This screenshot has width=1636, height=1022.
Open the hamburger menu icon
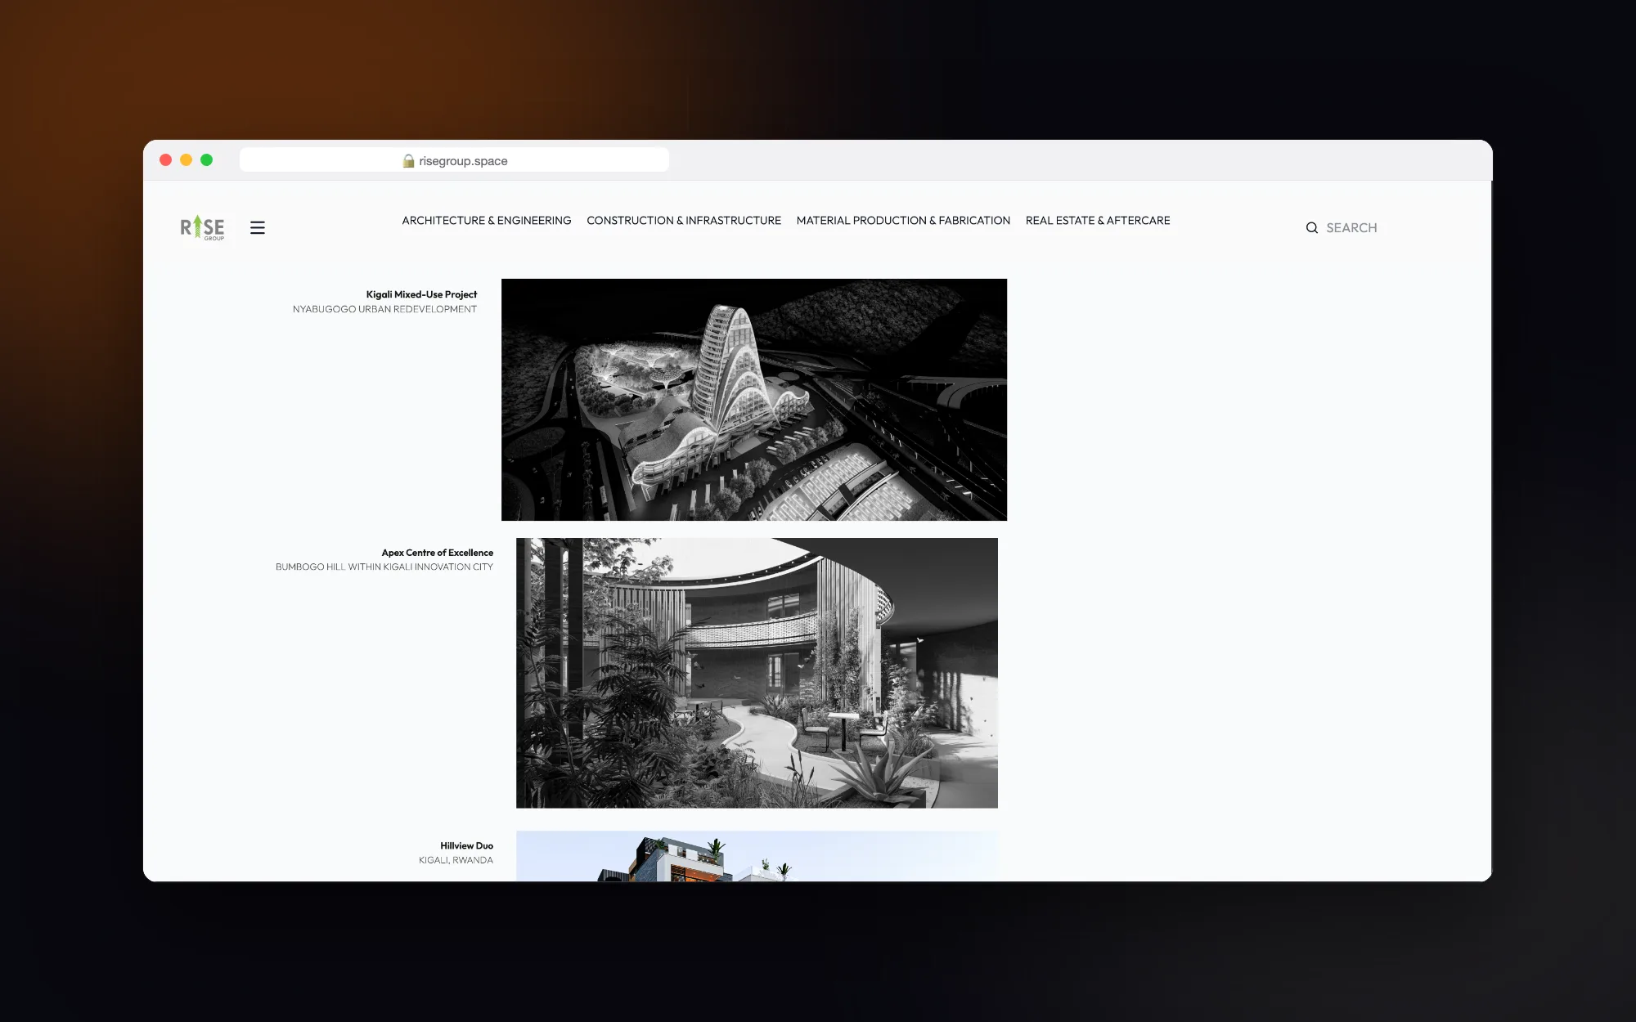(258, 228)
